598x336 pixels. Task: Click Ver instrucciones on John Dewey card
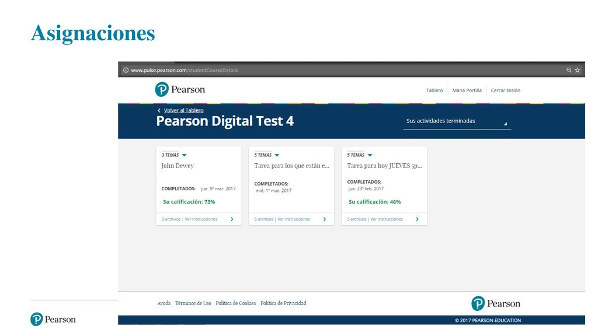pos(201,219)
